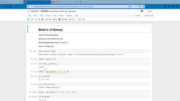The image size is (180, 101).
Task: Insert a new cell below with plus icon
Action: pyautogui.click(x=32, y=19)
